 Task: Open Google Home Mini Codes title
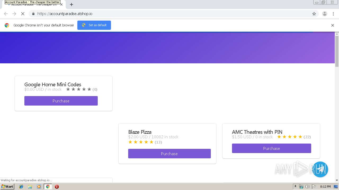[x=53, y=84]
